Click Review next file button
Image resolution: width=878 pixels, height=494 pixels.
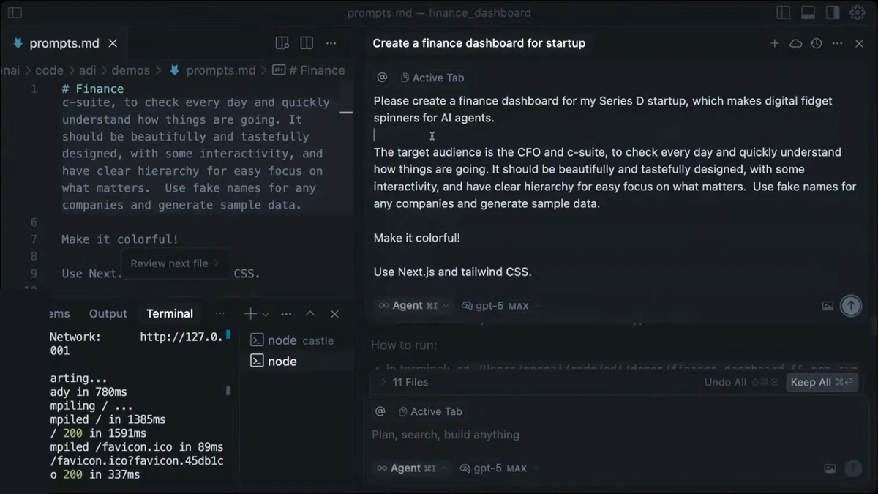(174, 263)
